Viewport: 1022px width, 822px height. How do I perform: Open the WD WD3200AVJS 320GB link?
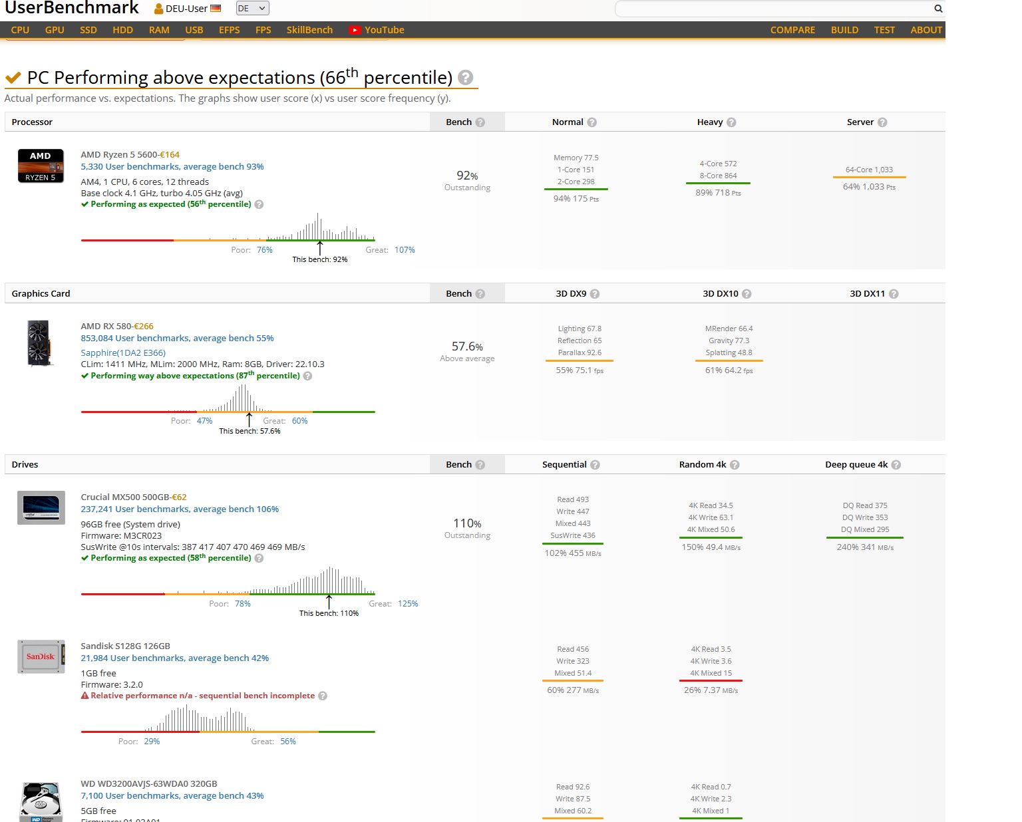(149, 784)
